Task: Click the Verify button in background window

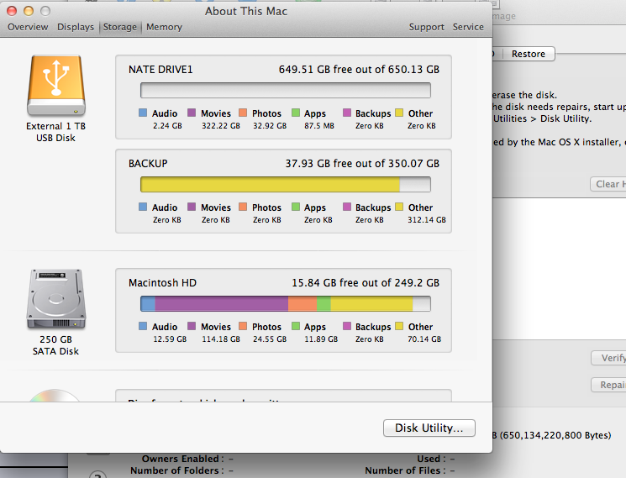Action: [x=608, y=358]
